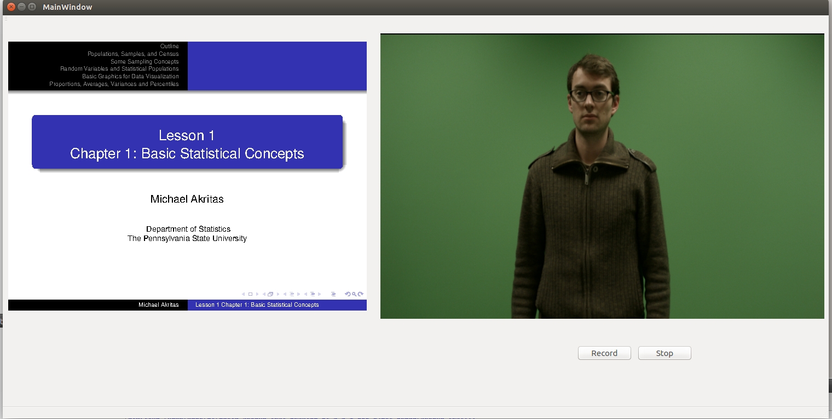Image resolution: width=832 pixels, height=419 pixels.
Task: Click the green-screen camera preview
Action: [x=602, y=176]
